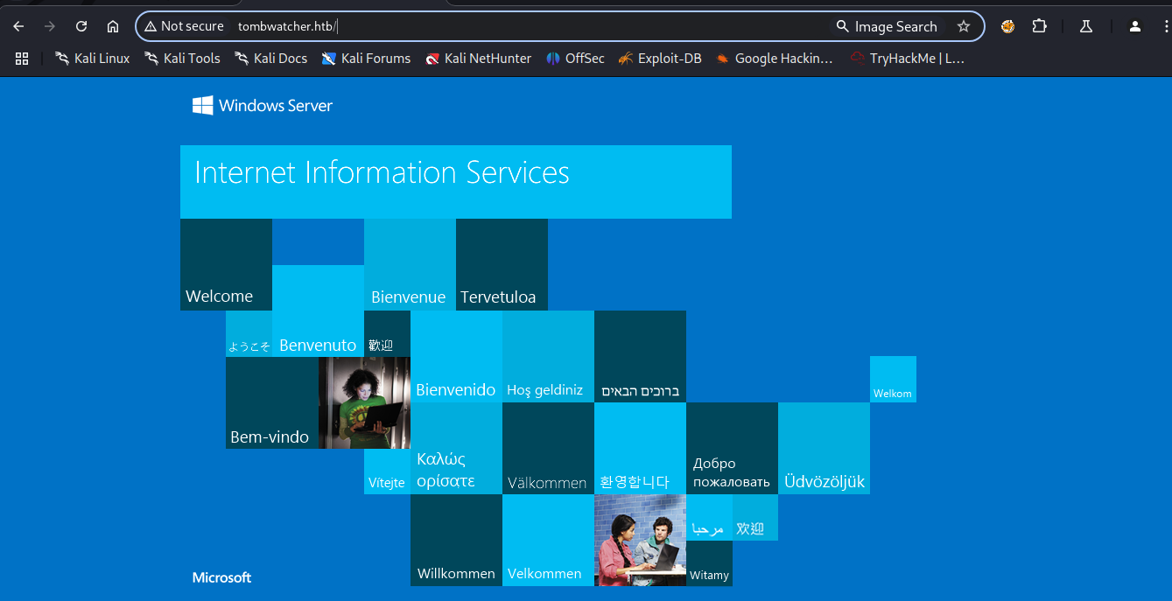Click the orange extension icon near the toolbar

tap(1007, 26)
